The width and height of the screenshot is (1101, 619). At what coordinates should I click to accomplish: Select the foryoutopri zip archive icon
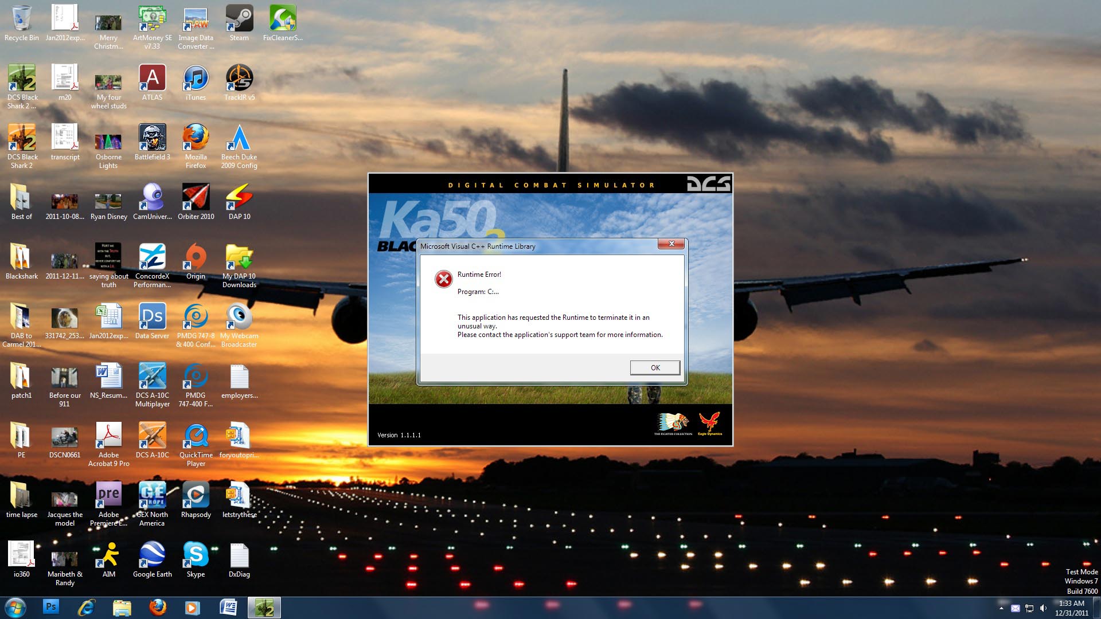tap(239, 440)
